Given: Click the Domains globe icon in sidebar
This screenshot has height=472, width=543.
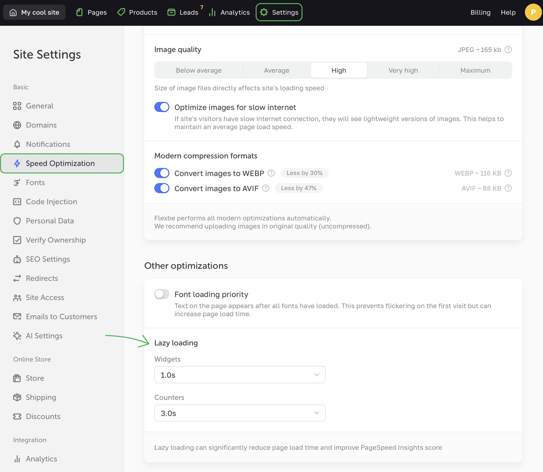Looking at the screenshot, I should (x=17, y=125).
